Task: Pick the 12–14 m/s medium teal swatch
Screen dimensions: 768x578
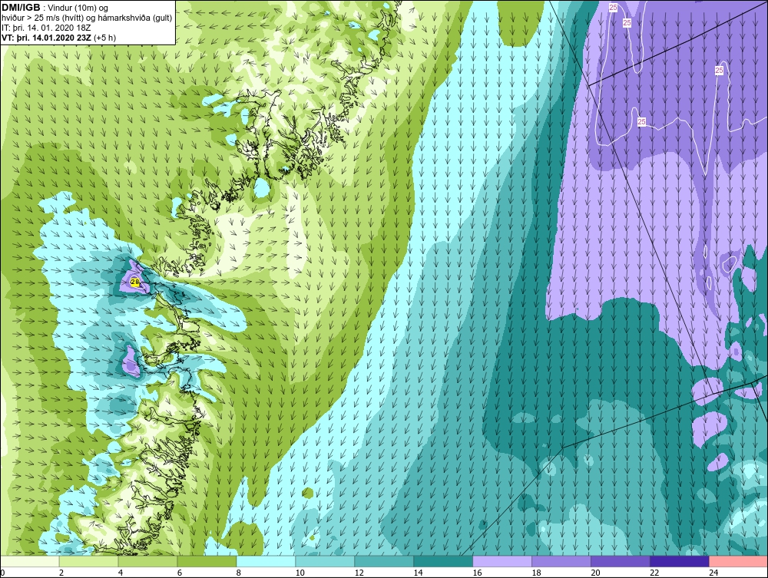Action: pos(384,561)
